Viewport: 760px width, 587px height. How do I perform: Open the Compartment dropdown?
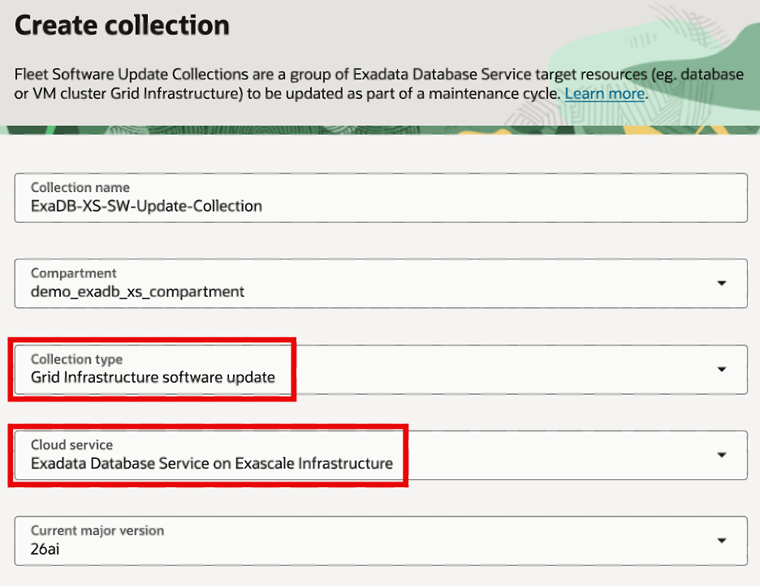tap(381, 284)
